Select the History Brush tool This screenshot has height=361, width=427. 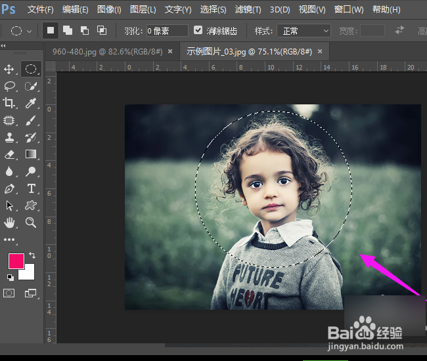[x=31, y=137]
